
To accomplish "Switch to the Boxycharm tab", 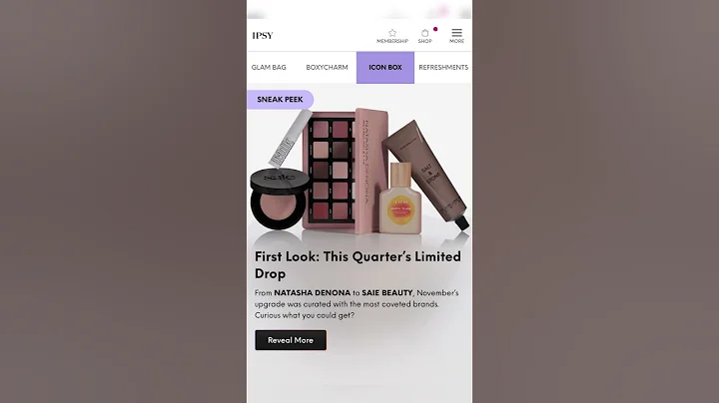I will pyautogui.click(x=327, y=67).
